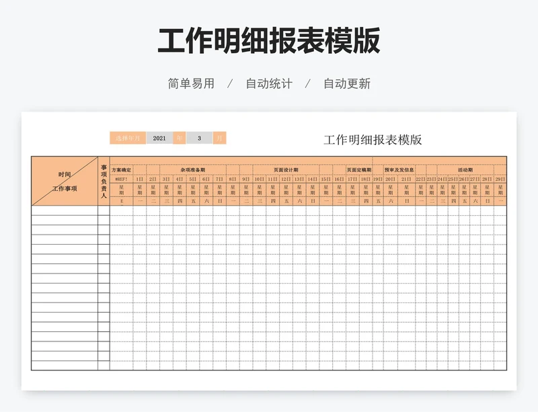
Task: Click the 星期 cell under 15日
Action: pyautogui.click(x=326, y=190)
